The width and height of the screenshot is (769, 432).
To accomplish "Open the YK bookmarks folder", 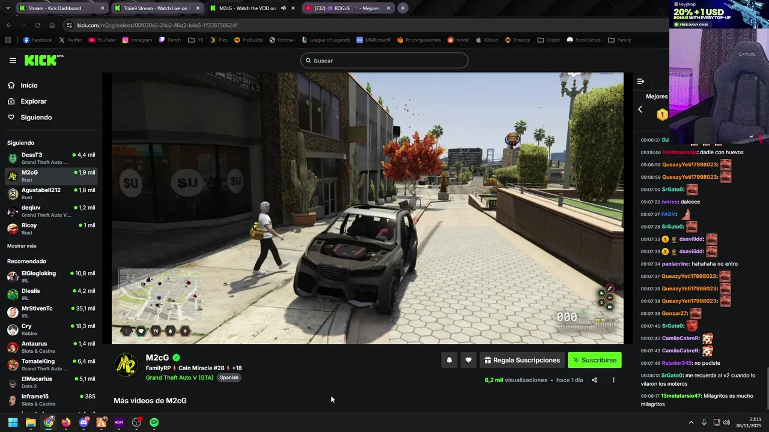I will pos(196,40).
